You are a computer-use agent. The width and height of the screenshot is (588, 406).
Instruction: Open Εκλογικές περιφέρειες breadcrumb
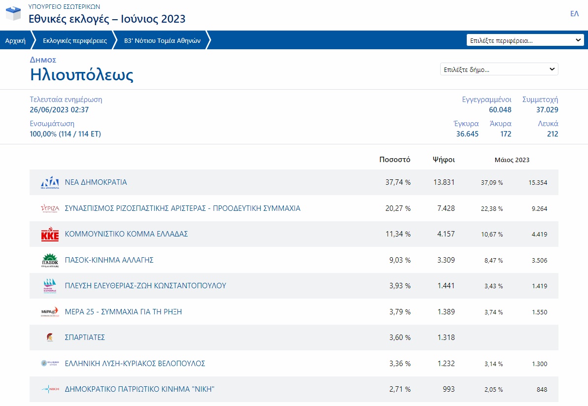[75, 40]
